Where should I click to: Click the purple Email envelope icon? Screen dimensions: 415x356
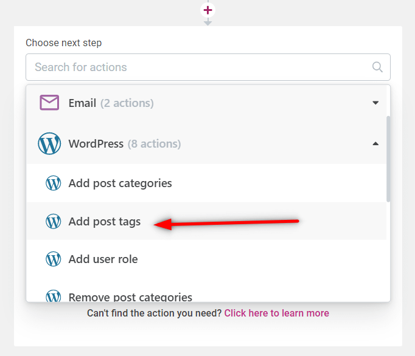[x=49, y=103]
